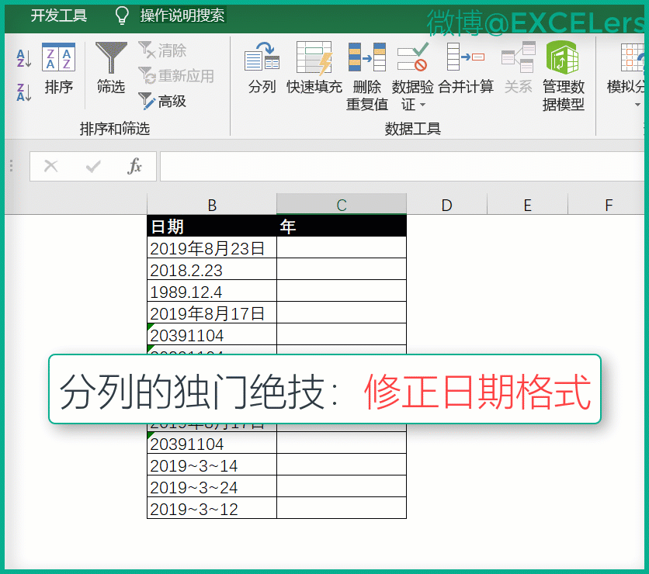
Task: Click 高级 advanced filter button
Action: [x=162, y=101]
